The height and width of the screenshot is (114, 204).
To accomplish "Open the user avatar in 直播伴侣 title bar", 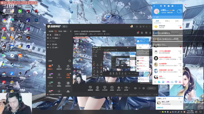I will coord(132,26).
